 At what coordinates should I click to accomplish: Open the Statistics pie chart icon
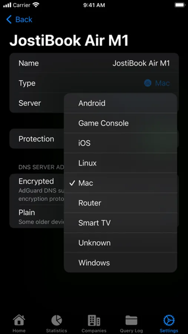click(56, 320)
